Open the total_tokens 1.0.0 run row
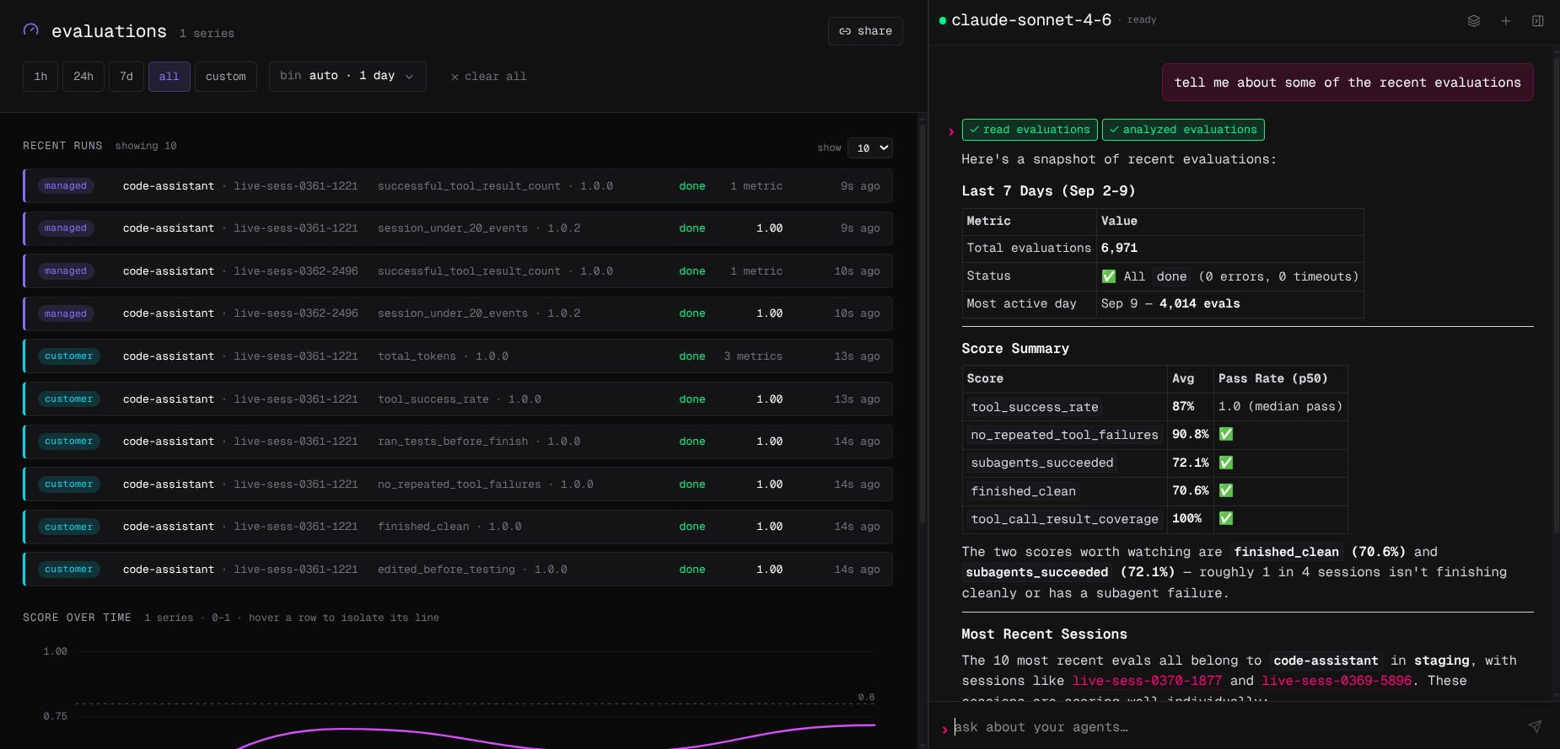Viewport: 1560px width, 749px height. pyautogui.click(x=458, y=356)
